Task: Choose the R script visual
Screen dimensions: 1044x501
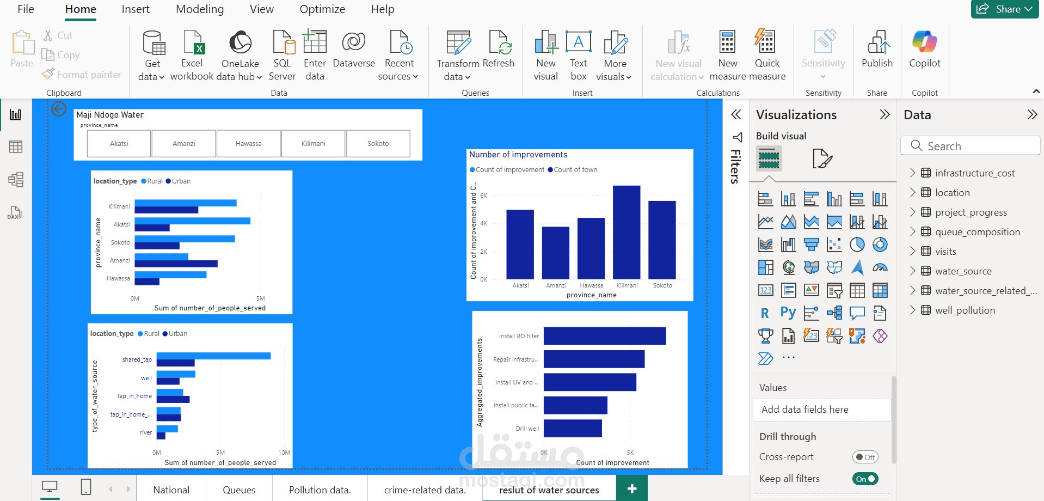Action: coord(765,313)
